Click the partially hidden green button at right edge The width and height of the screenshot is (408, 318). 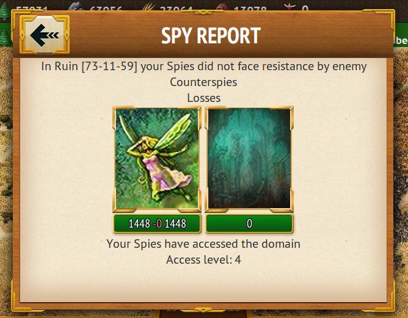pos(401,40)
